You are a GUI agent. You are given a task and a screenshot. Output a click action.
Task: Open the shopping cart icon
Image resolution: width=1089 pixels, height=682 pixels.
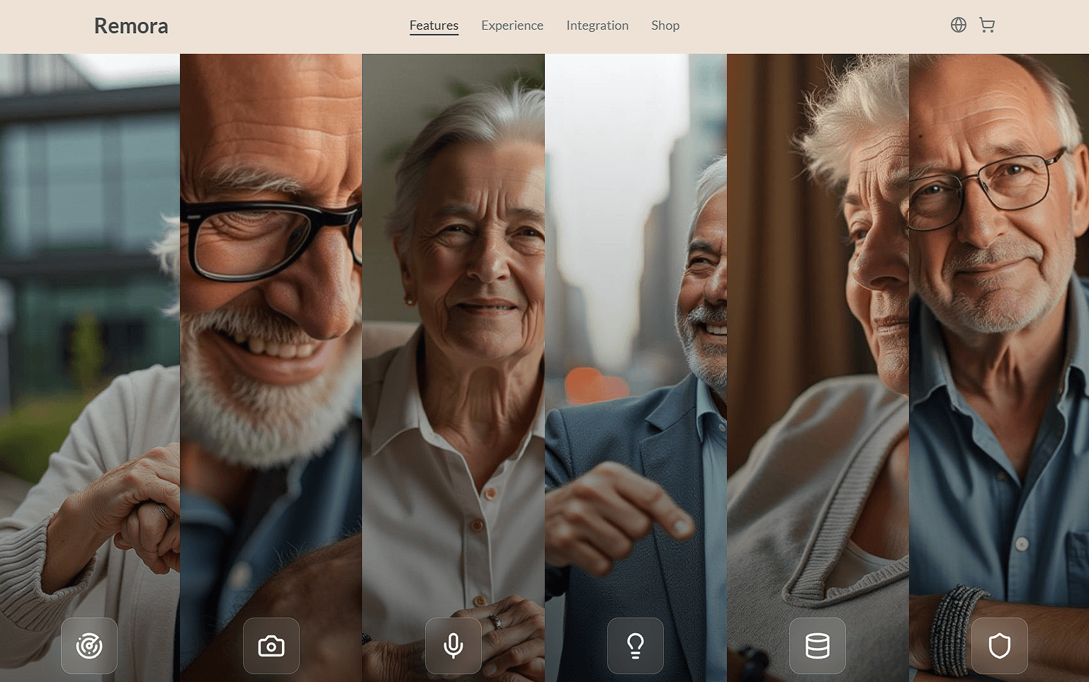(987, 25)
